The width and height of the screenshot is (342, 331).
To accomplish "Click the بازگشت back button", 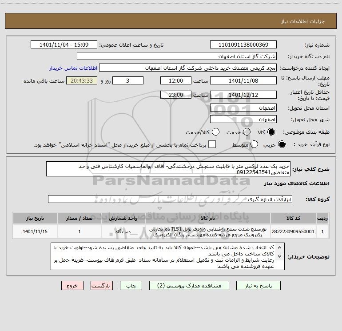I will pyautogui.click(x=102, y=286).
